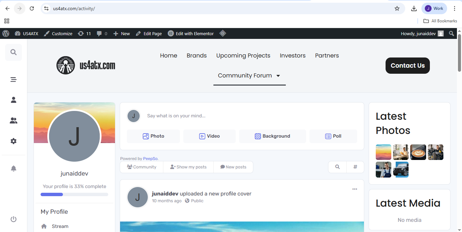View the 11 pending updates

(x=84, y=33)
